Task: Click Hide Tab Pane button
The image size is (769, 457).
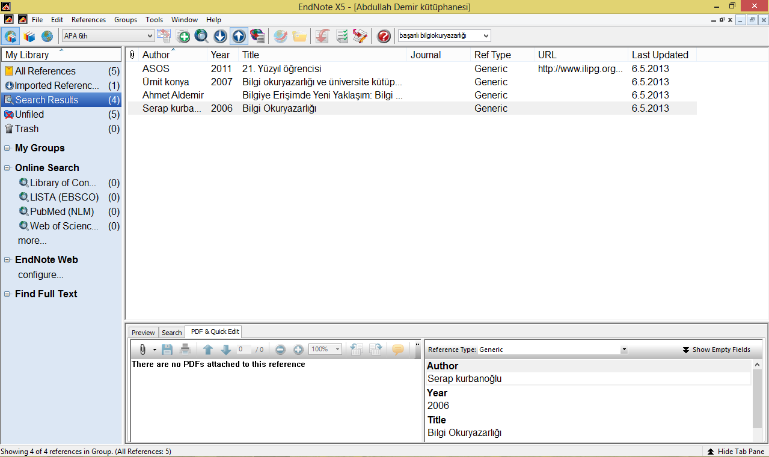Action: point(735,452)
